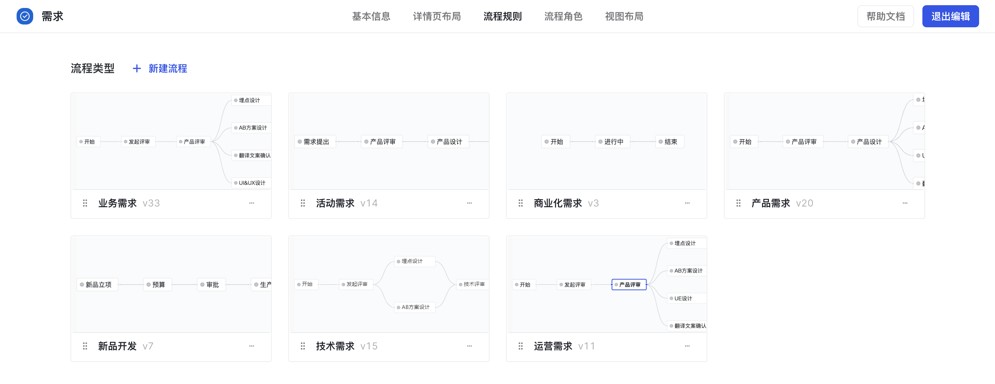
Task: Click the 技术评审 node in 技术需求 preview
Action: pyautogui.click(x=472, y=285)
